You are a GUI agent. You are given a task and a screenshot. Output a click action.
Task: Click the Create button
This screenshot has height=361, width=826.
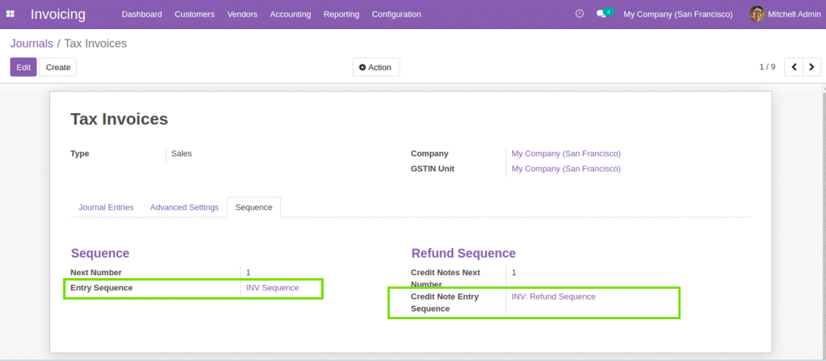click(x=58, y=68)
